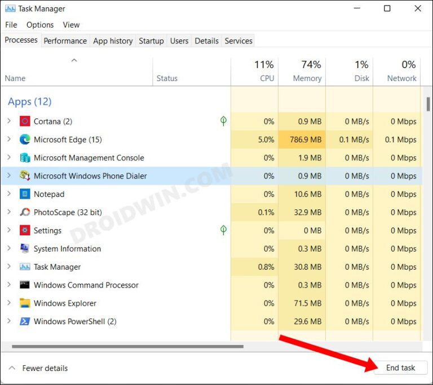
Task: Click the horizontal scrollbar thumb
Action: click(127, 346)
